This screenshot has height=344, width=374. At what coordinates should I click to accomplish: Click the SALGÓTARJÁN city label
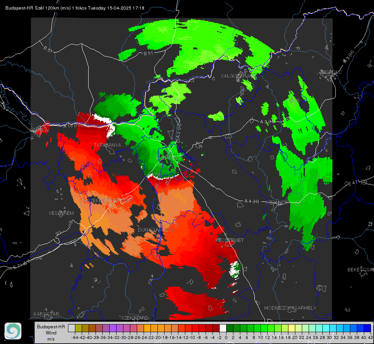coord(238,76)
